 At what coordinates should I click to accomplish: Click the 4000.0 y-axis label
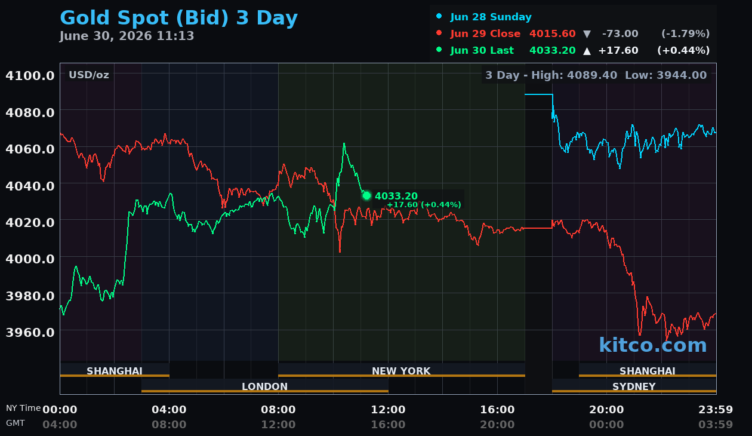point(30,258)
